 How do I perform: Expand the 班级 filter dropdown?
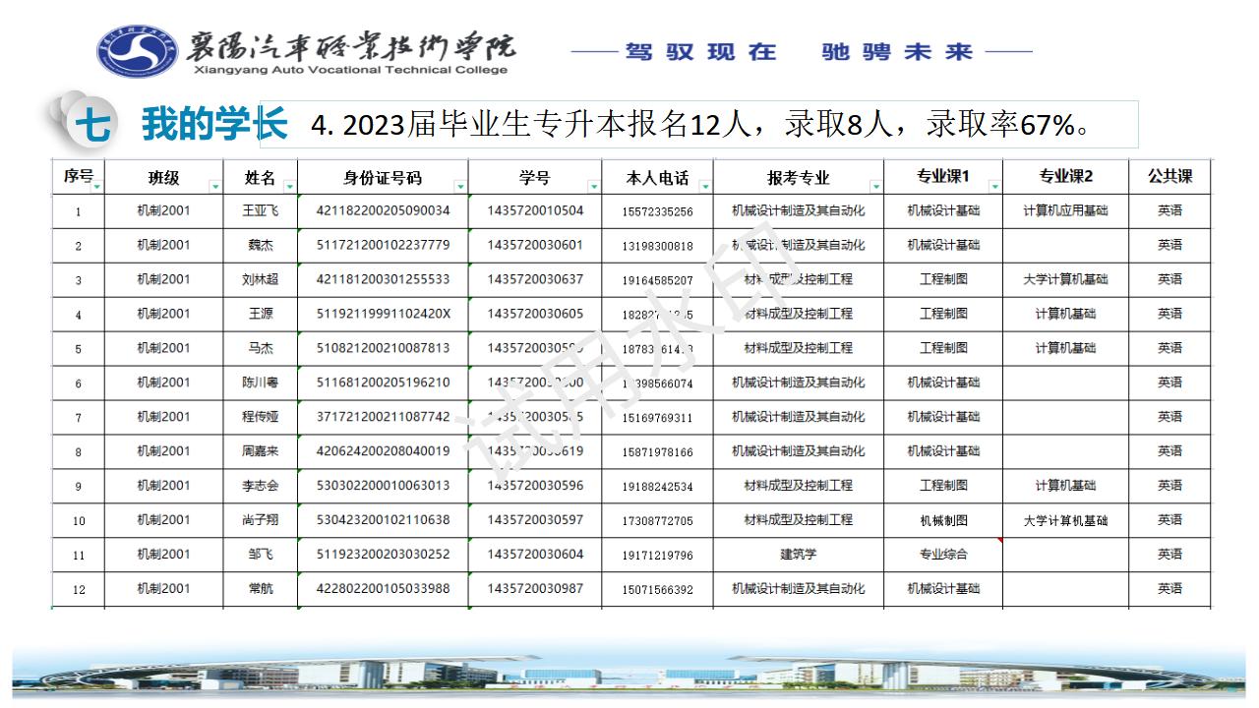point(215,186)
